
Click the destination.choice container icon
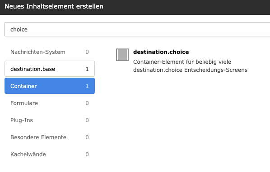pyautogui.click(x=122, y=55)
